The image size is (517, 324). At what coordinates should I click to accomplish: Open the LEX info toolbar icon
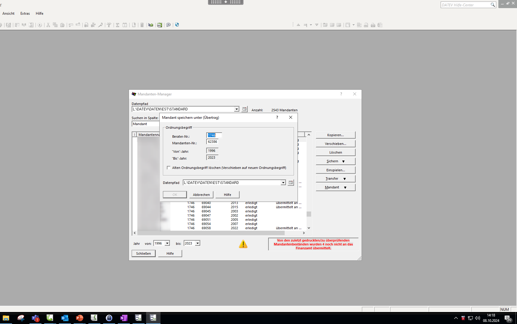pyautogui.click(x=160, y=25)
